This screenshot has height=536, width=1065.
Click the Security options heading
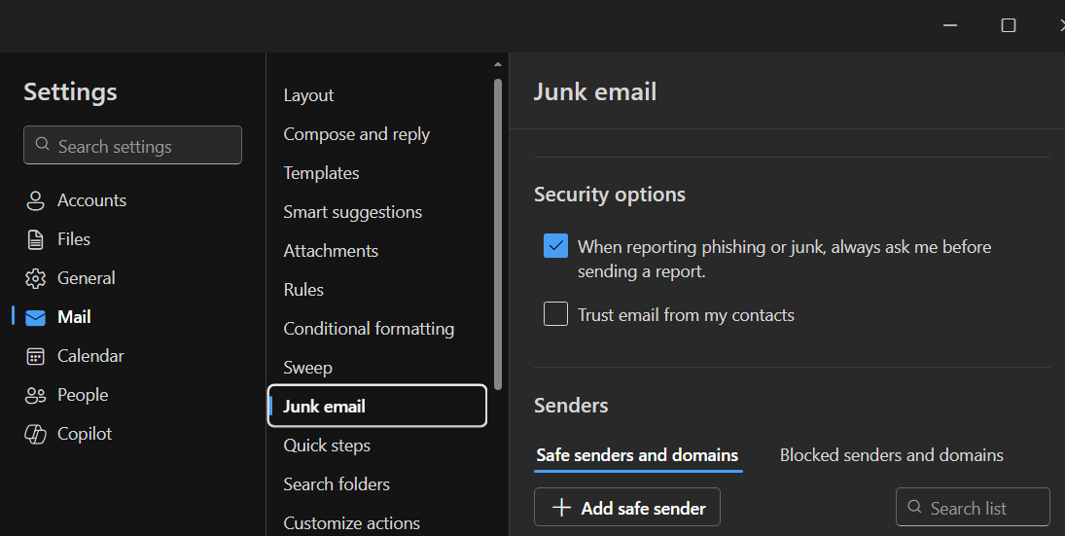609,195
